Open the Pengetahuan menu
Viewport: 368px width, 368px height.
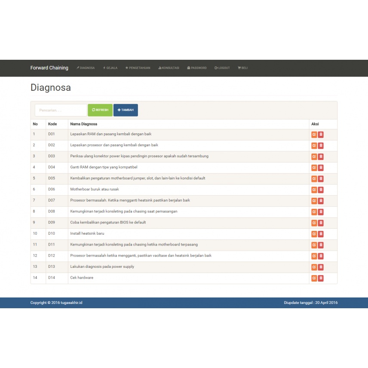[138, 68]
